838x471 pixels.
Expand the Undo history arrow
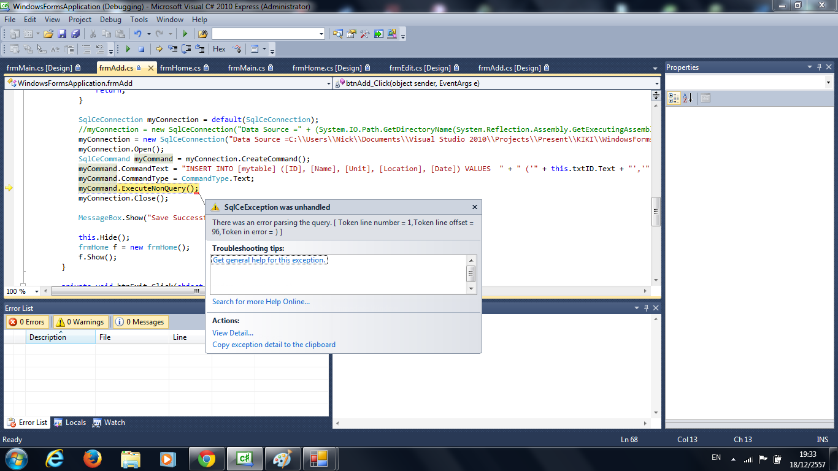(x=148, y=34)
